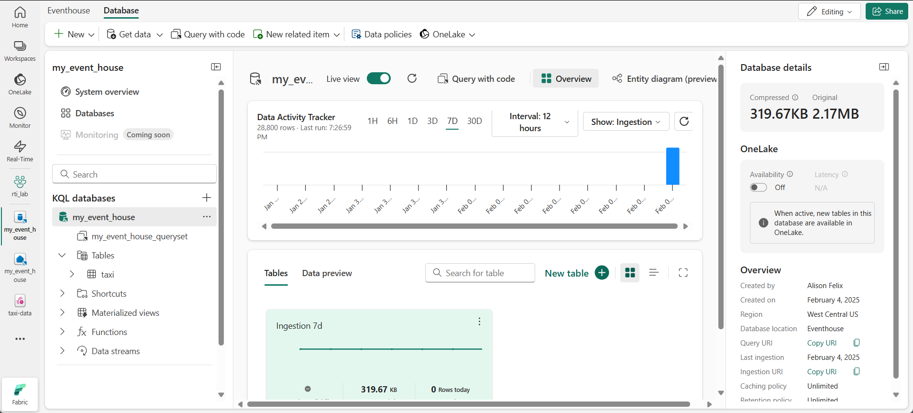Image resolution: width=913 pixels, height=413 pixels.
Task: Expand the tables section to full screen
Action: pos(683,273)
